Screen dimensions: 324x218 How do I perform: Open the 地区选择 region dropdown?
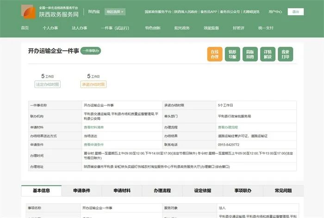tap(115, 12)
